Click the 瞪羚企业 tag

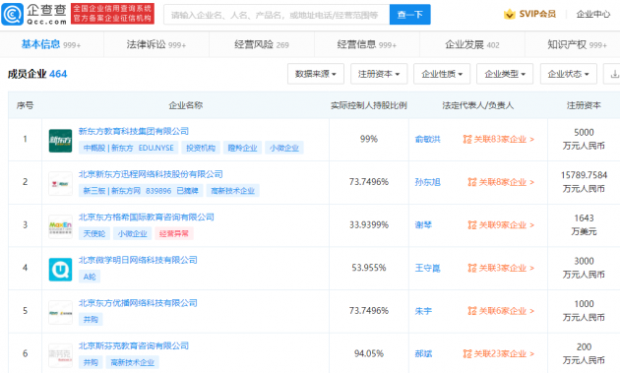pos(242,148)
